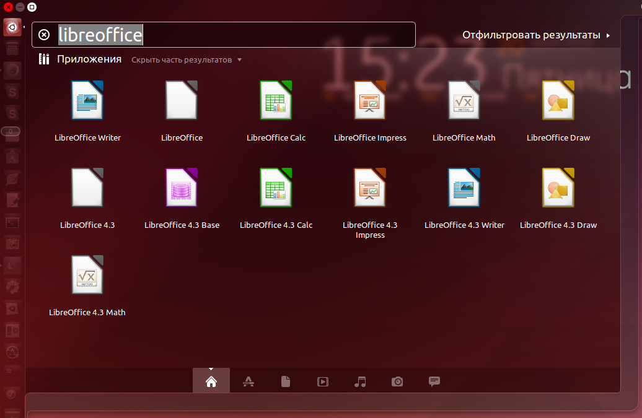Start LibreOffice Math formula editor
642x418 pixels.
tap(464, 100)
